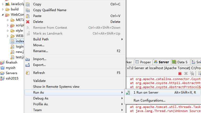Select Export... menu entry
The height and width of the screenshot is (113, 201).
75,65
